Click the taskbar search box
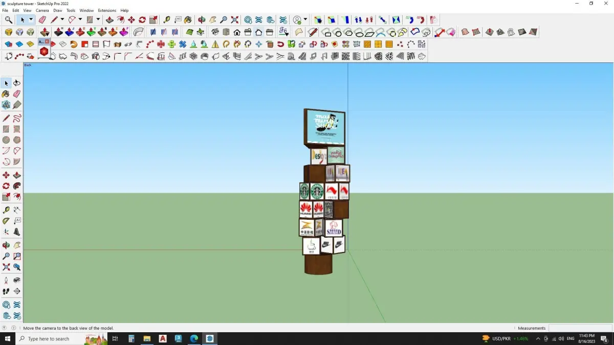 62,338
